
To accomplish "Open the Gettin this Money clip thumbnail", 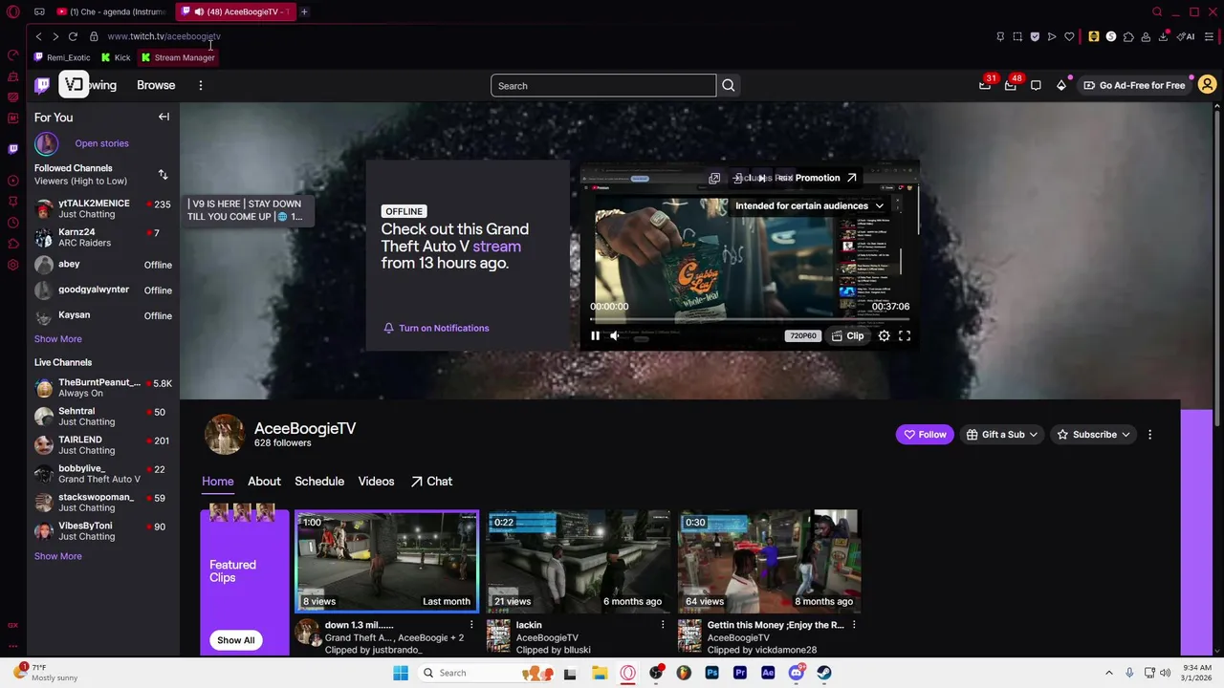I will tap(770, 561).
